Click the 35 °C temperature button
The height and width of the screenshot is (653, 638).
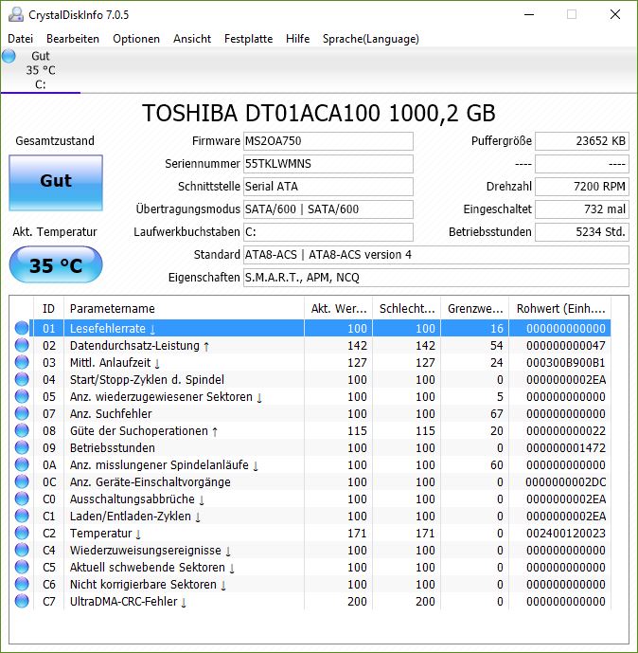tap(56, 265)
